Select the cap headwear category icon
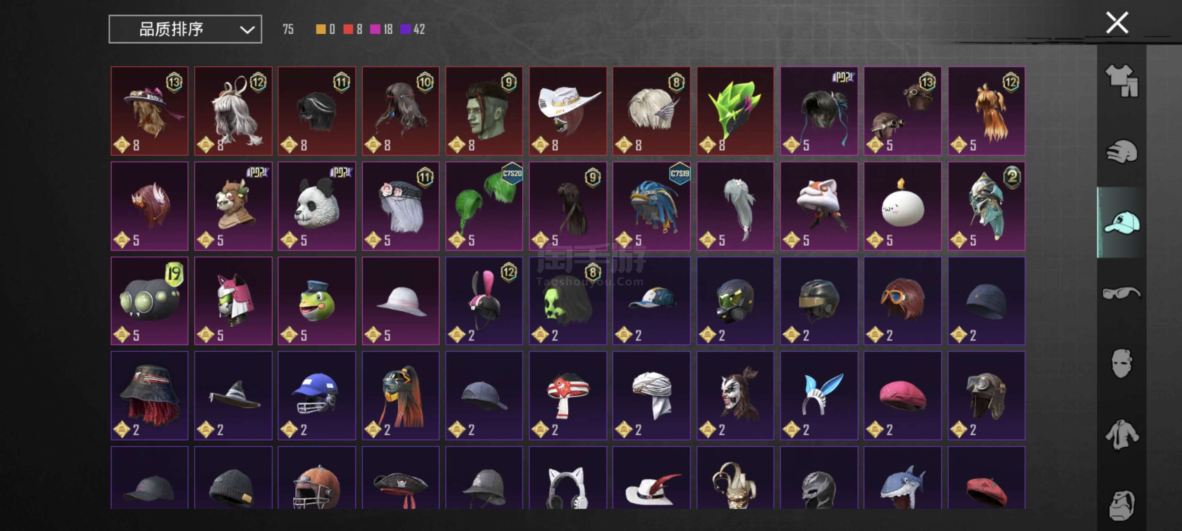 pos(1122,223)
